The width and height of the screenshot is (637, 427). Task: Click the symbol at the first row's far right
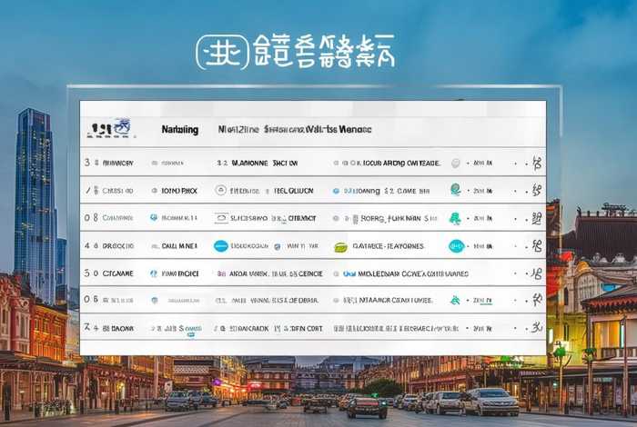(x=536, y=164)
